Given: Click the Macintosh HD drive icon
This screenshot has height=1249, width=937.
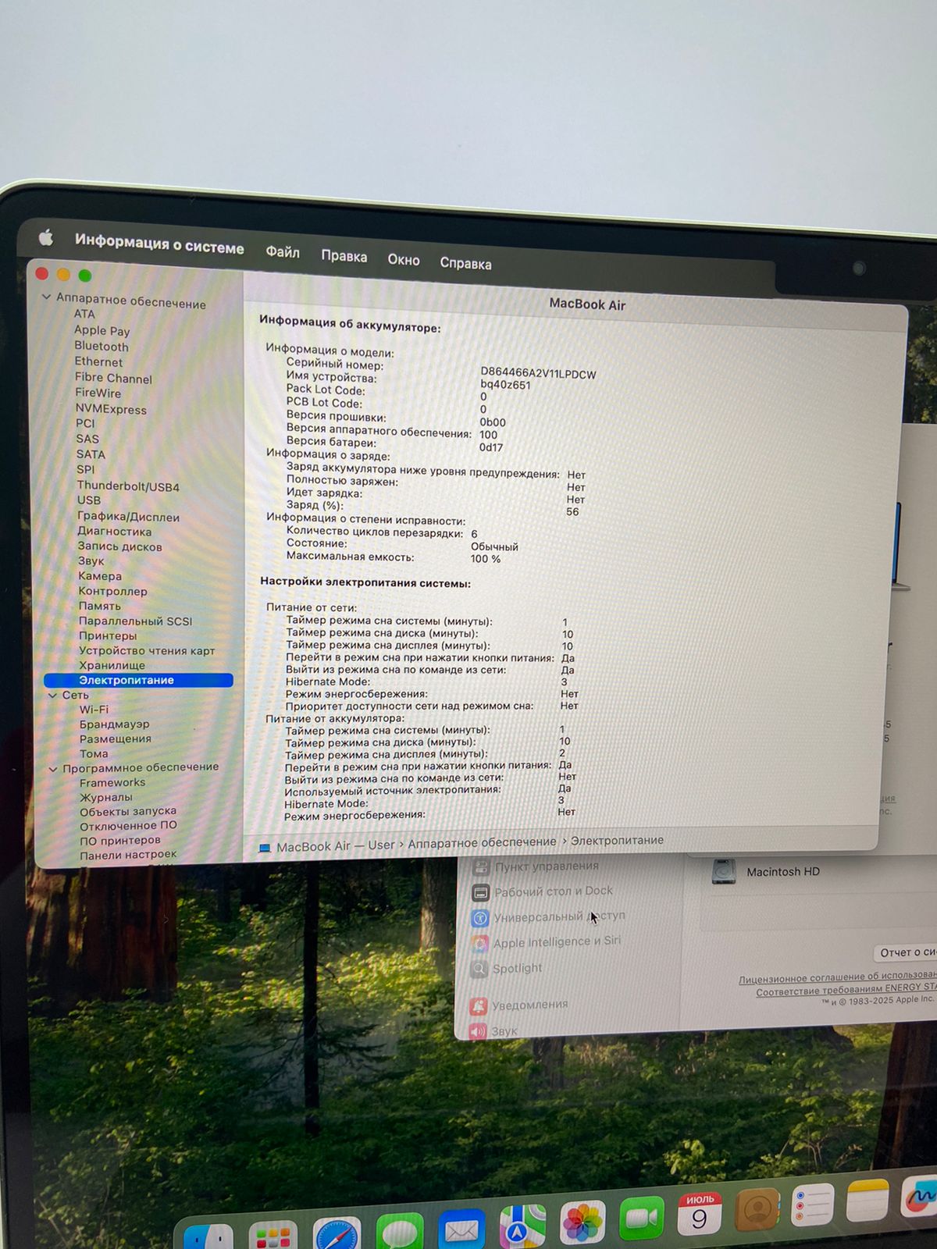Looking at the screenshot, I should click(724, 871).
